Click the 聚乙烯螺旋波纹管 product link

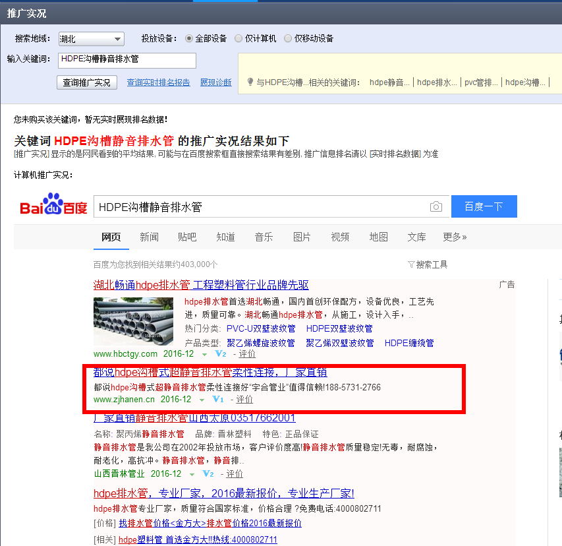(x=260, y=343)
